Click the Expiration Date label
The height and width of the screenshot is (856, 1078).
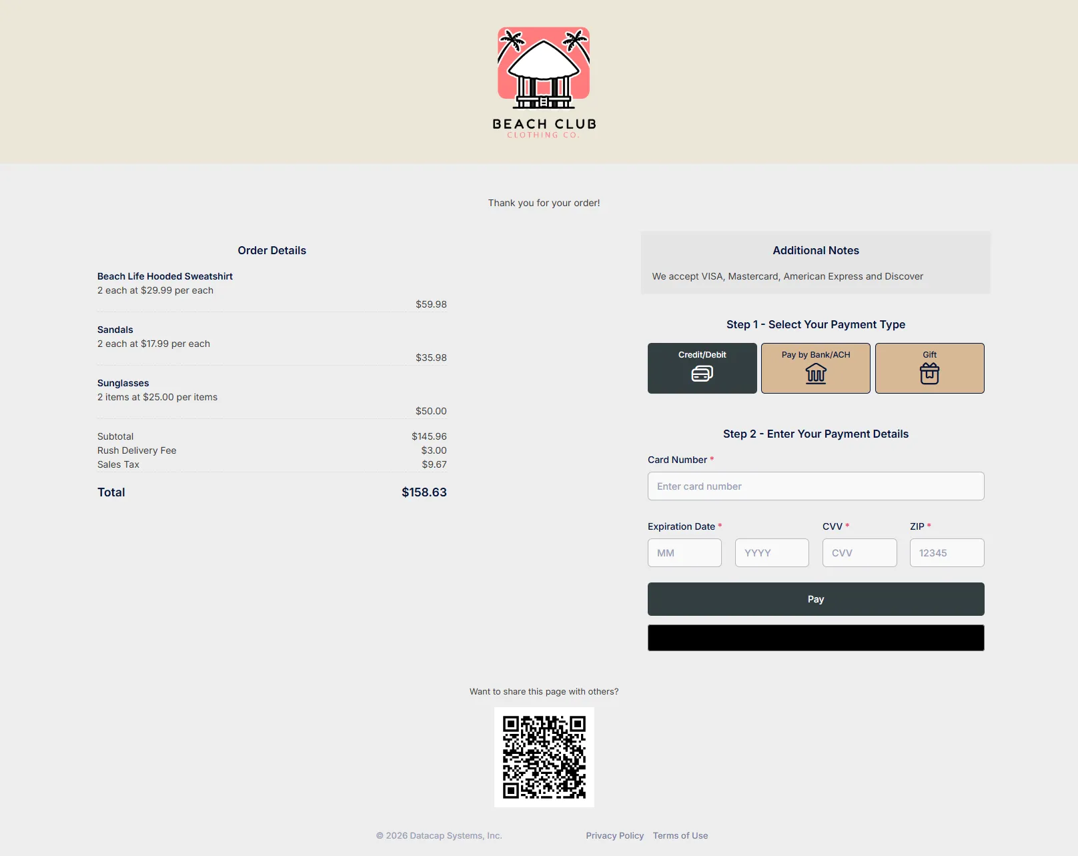681,526
